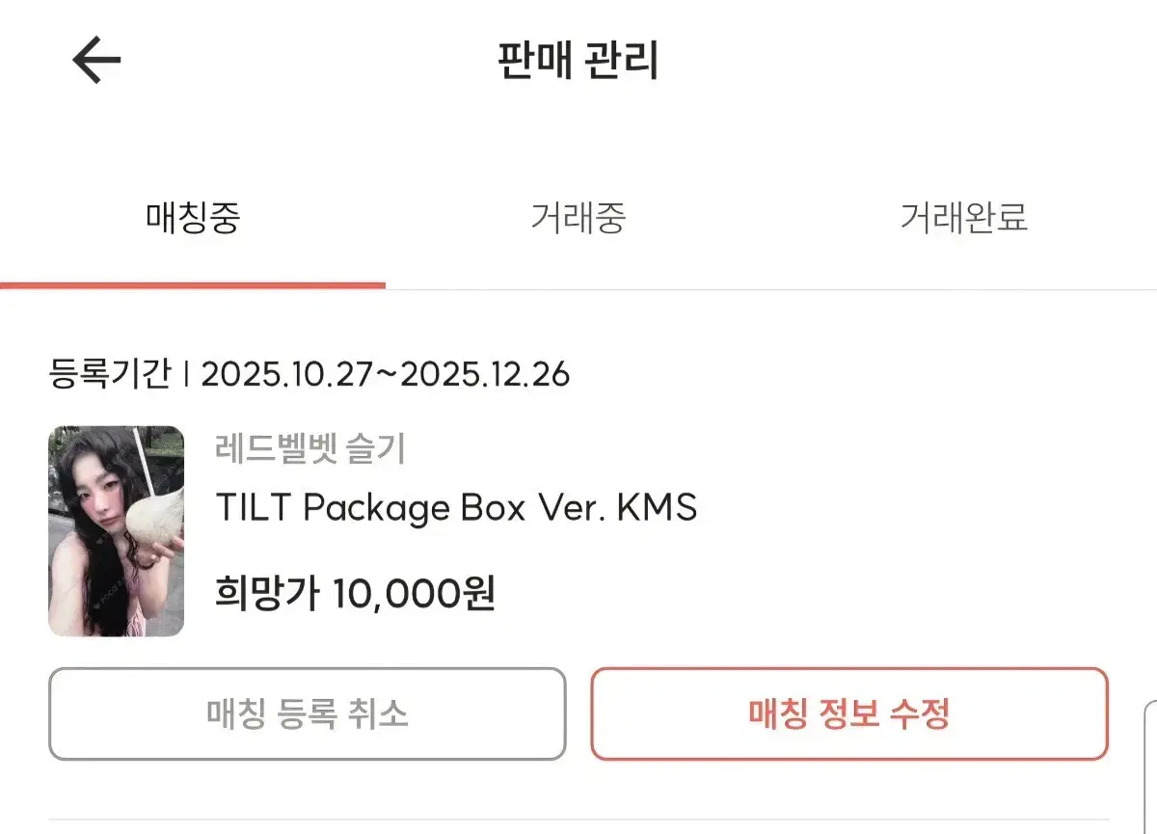Select the currently active 매칭중 tab

(x=193, y=220)
